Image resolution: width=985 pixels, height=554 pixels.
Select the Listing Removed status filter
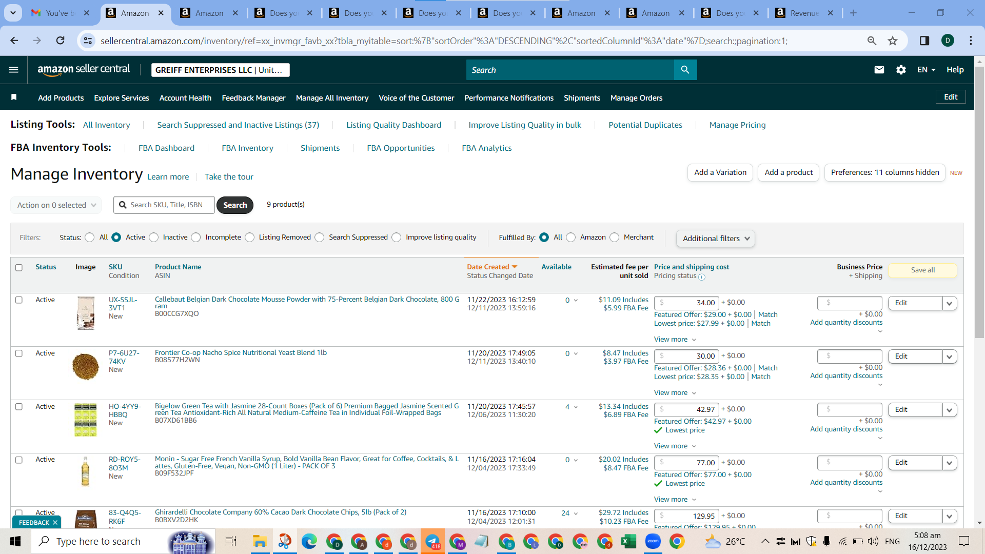click(250, 238)
